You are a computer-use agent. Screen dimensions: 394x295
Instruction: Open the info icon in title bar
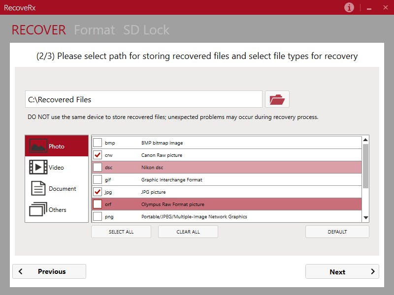(x=349, y=7)
